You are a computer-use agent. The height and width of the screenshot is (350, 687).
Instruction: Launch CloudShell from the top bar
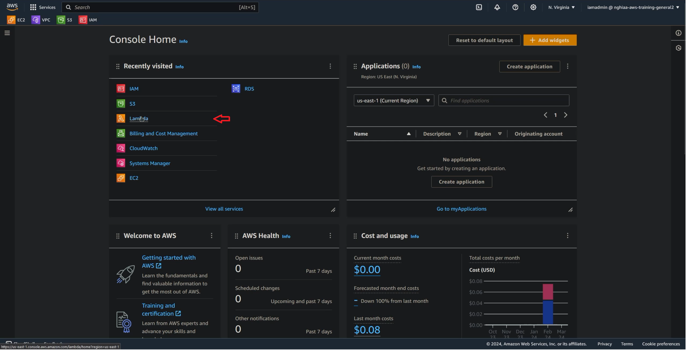click(x=479, y=7)
